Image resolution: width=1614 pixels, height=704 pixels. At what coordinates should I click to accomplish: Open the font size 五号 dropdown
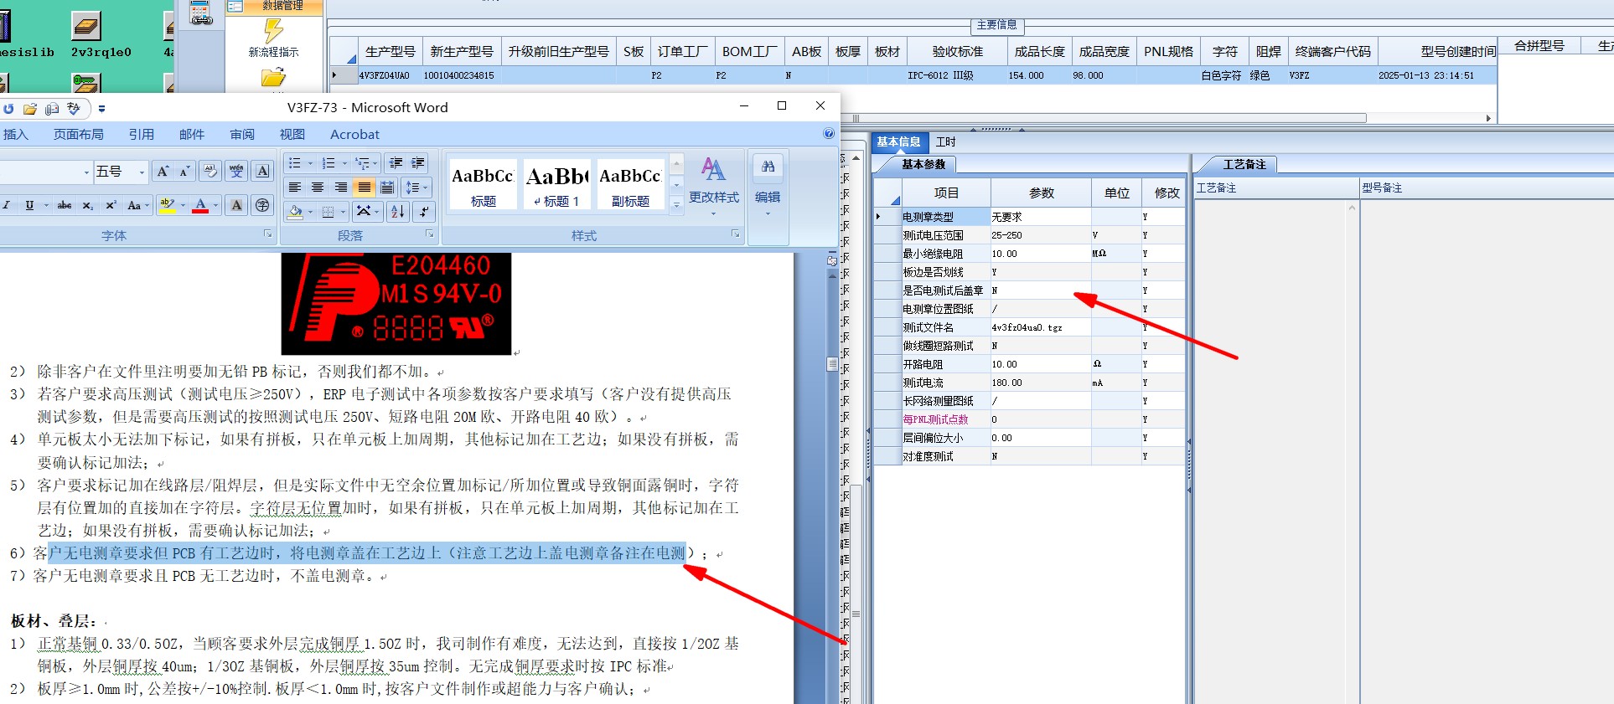[x=142, y=172]
